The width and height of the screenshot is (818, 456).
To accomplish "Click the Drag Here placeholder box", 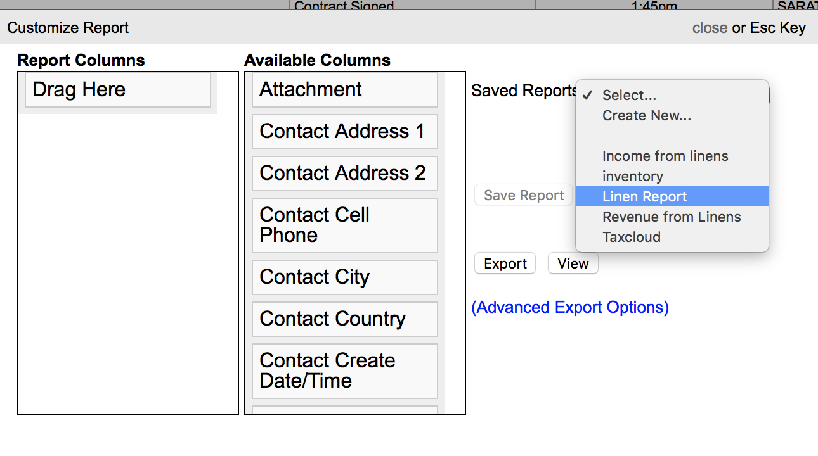I will click(117, 90).
